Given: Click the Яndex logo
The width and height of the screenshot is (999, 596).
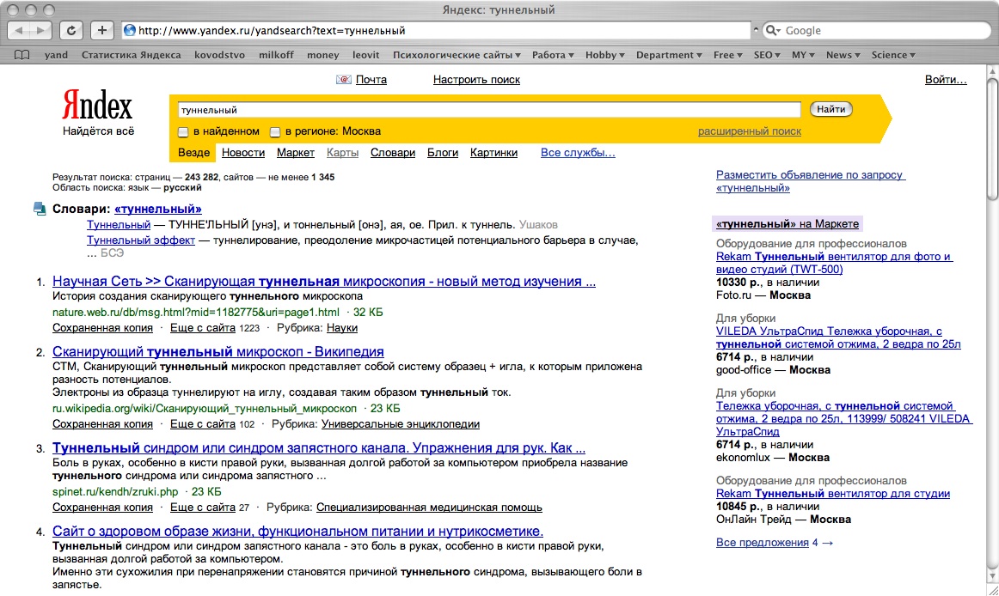Looking at the screenshot, I should point(97,107).
